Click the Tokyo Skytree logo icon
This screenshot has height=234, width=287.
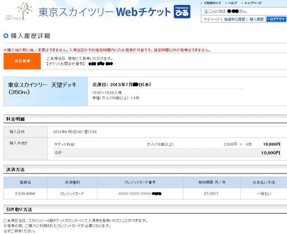pyautogui.click(x=19, y=11)
